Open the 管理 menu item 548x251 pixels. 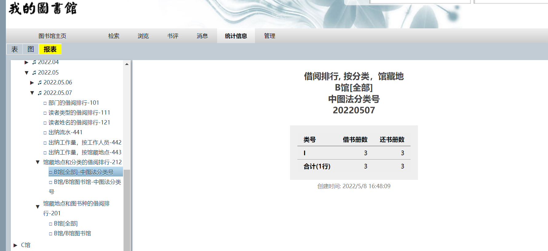click(x=270, y=36)
